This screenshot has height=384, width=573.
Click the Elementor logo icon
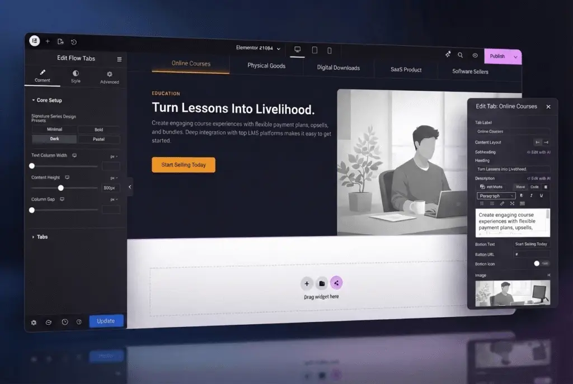pos(34,41)
